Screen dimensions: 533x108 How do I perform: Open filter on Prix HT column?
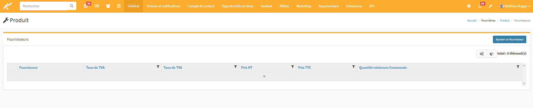click(x=293, y=67)
